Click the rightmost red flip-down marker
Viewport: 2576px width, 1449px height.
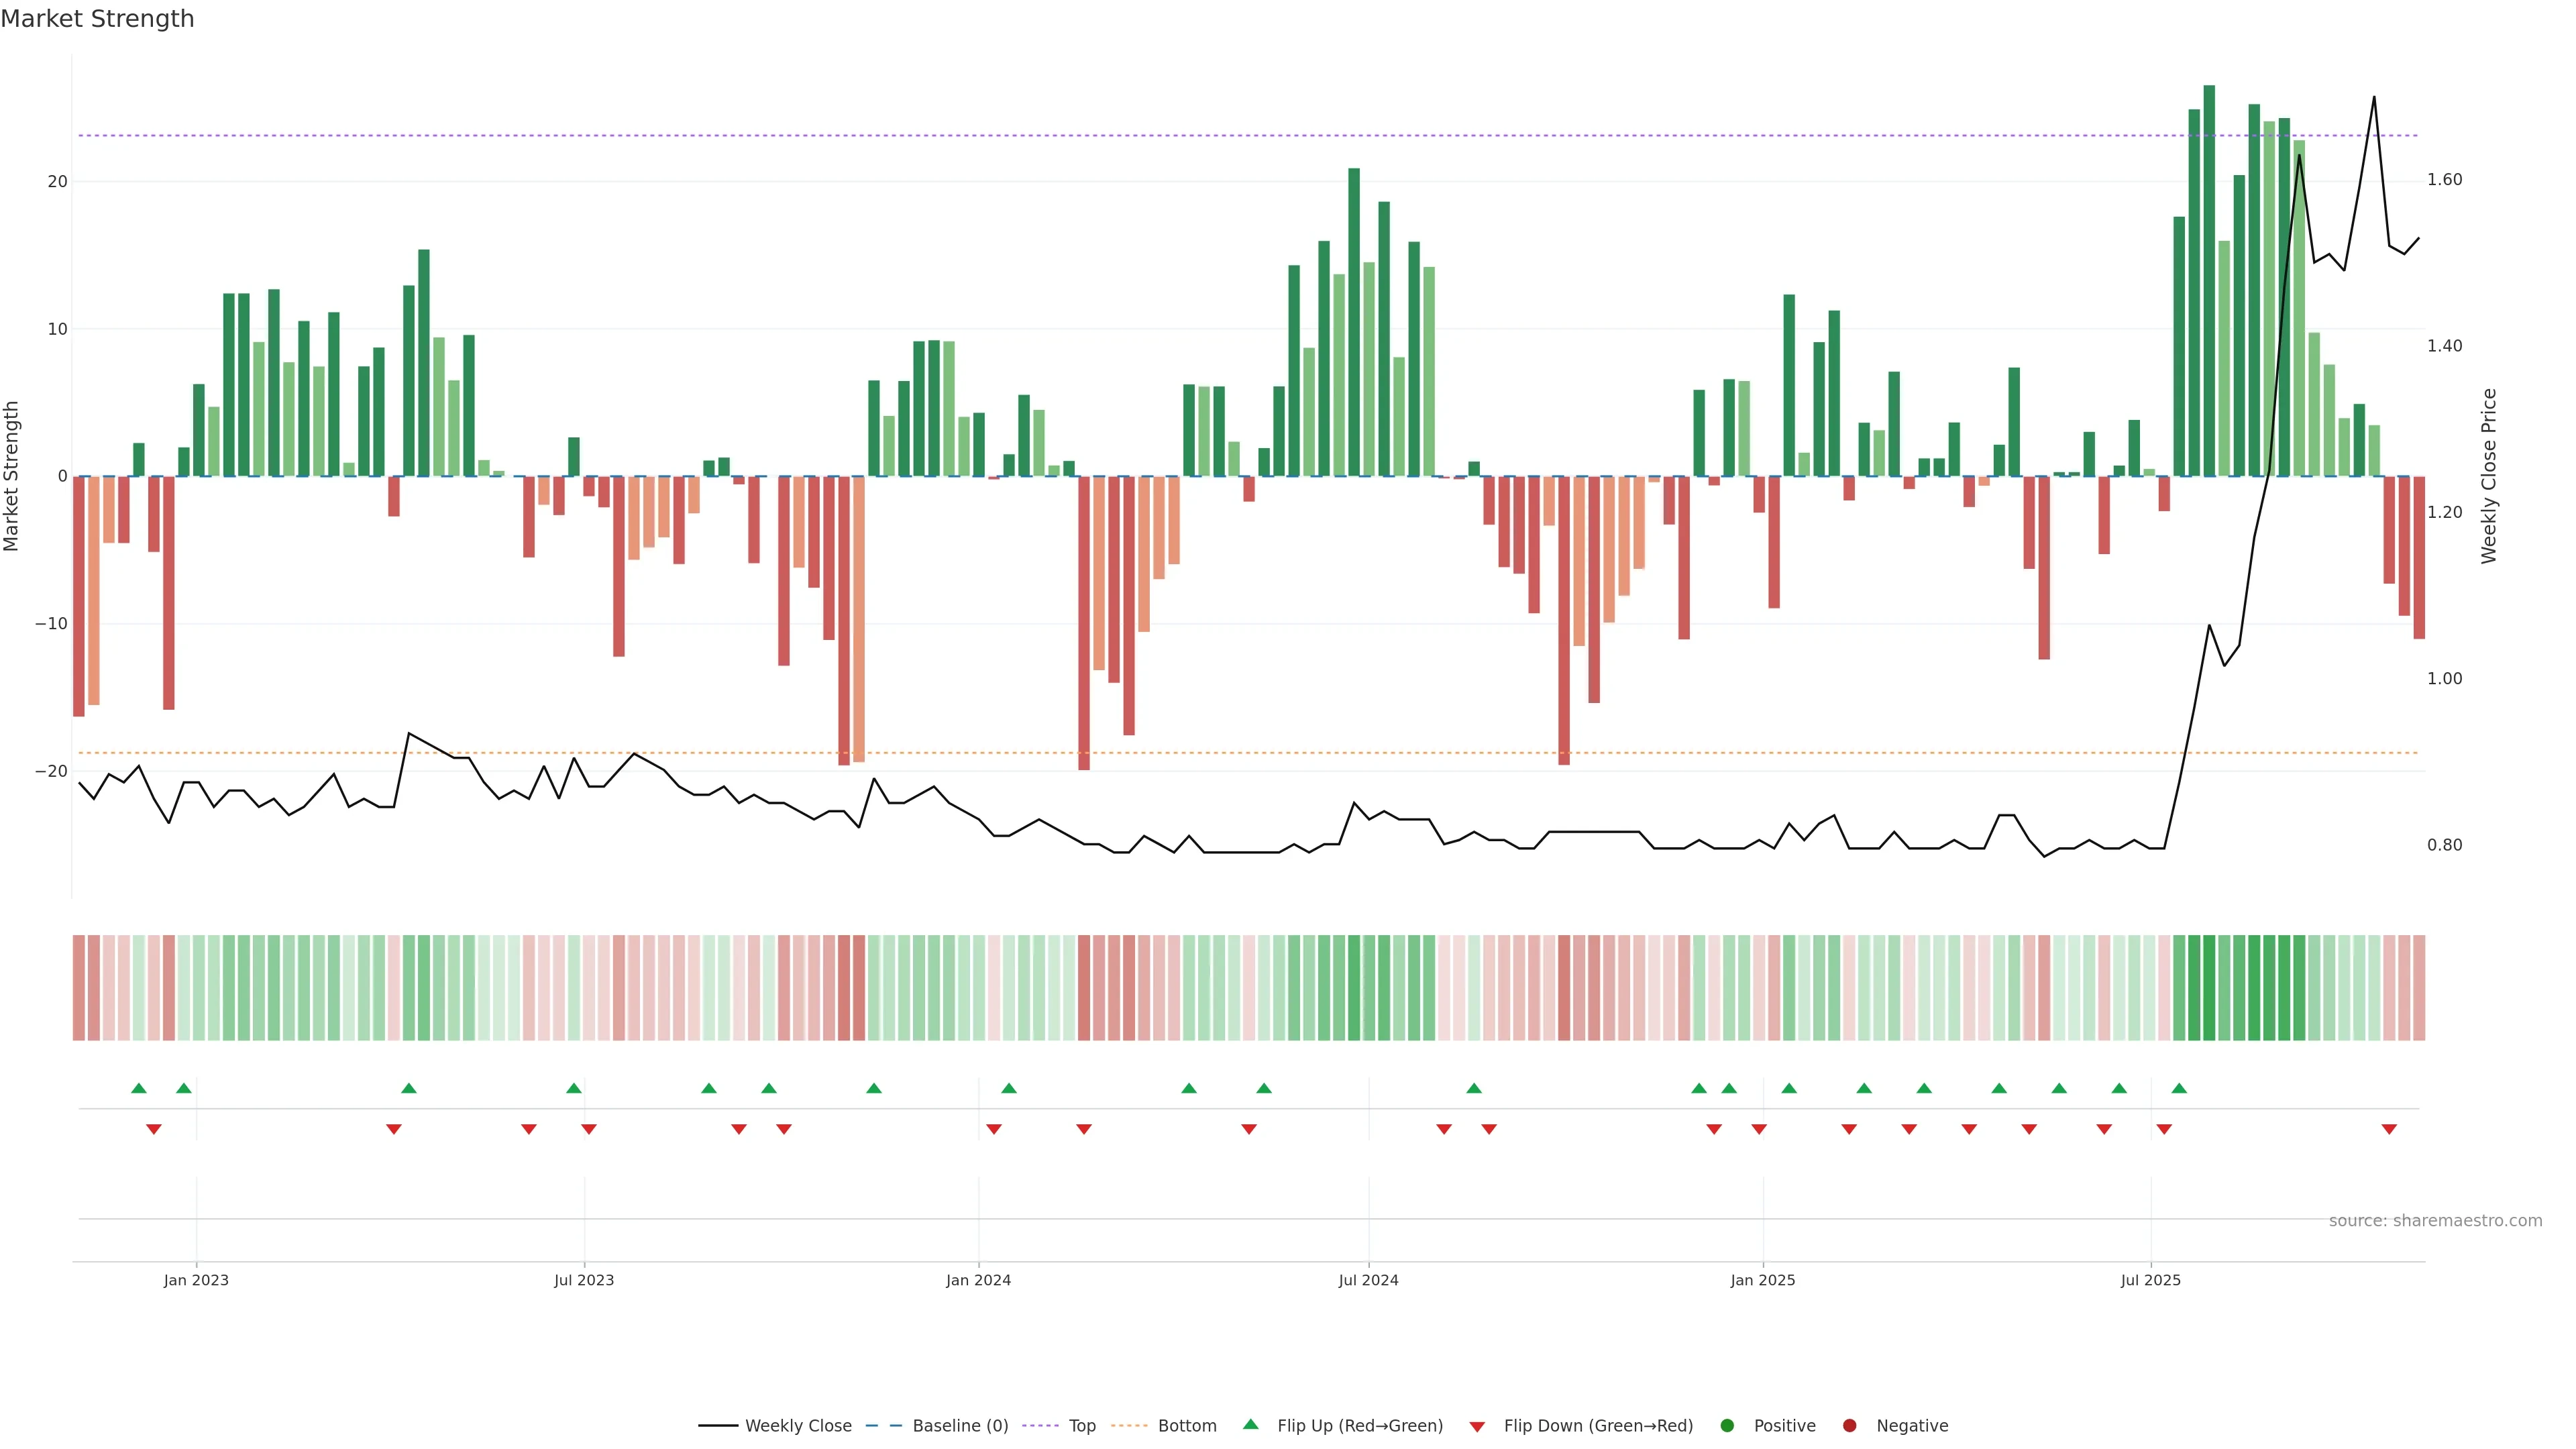pos(2389,1129)
